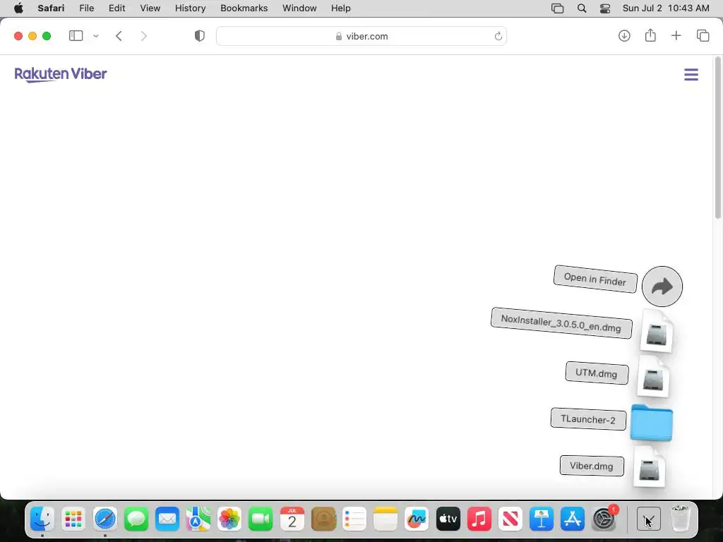Image resolution: width=723 pixels, height=542 pixels.
Task: Open Control Center in menu bar
Action: tap(605, 8)
